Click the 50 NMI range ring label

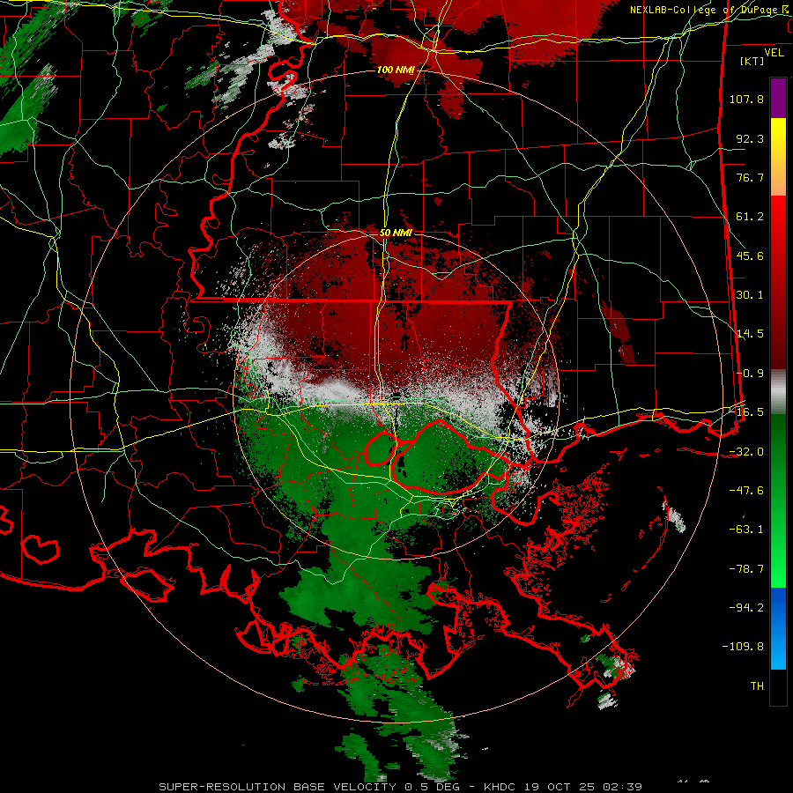[x=396, y=233]
